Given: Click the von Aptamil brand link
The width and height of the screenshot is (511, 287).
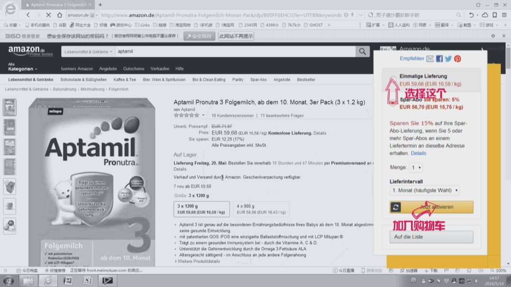Looking at the screenshot, I should tap(184, 109).
